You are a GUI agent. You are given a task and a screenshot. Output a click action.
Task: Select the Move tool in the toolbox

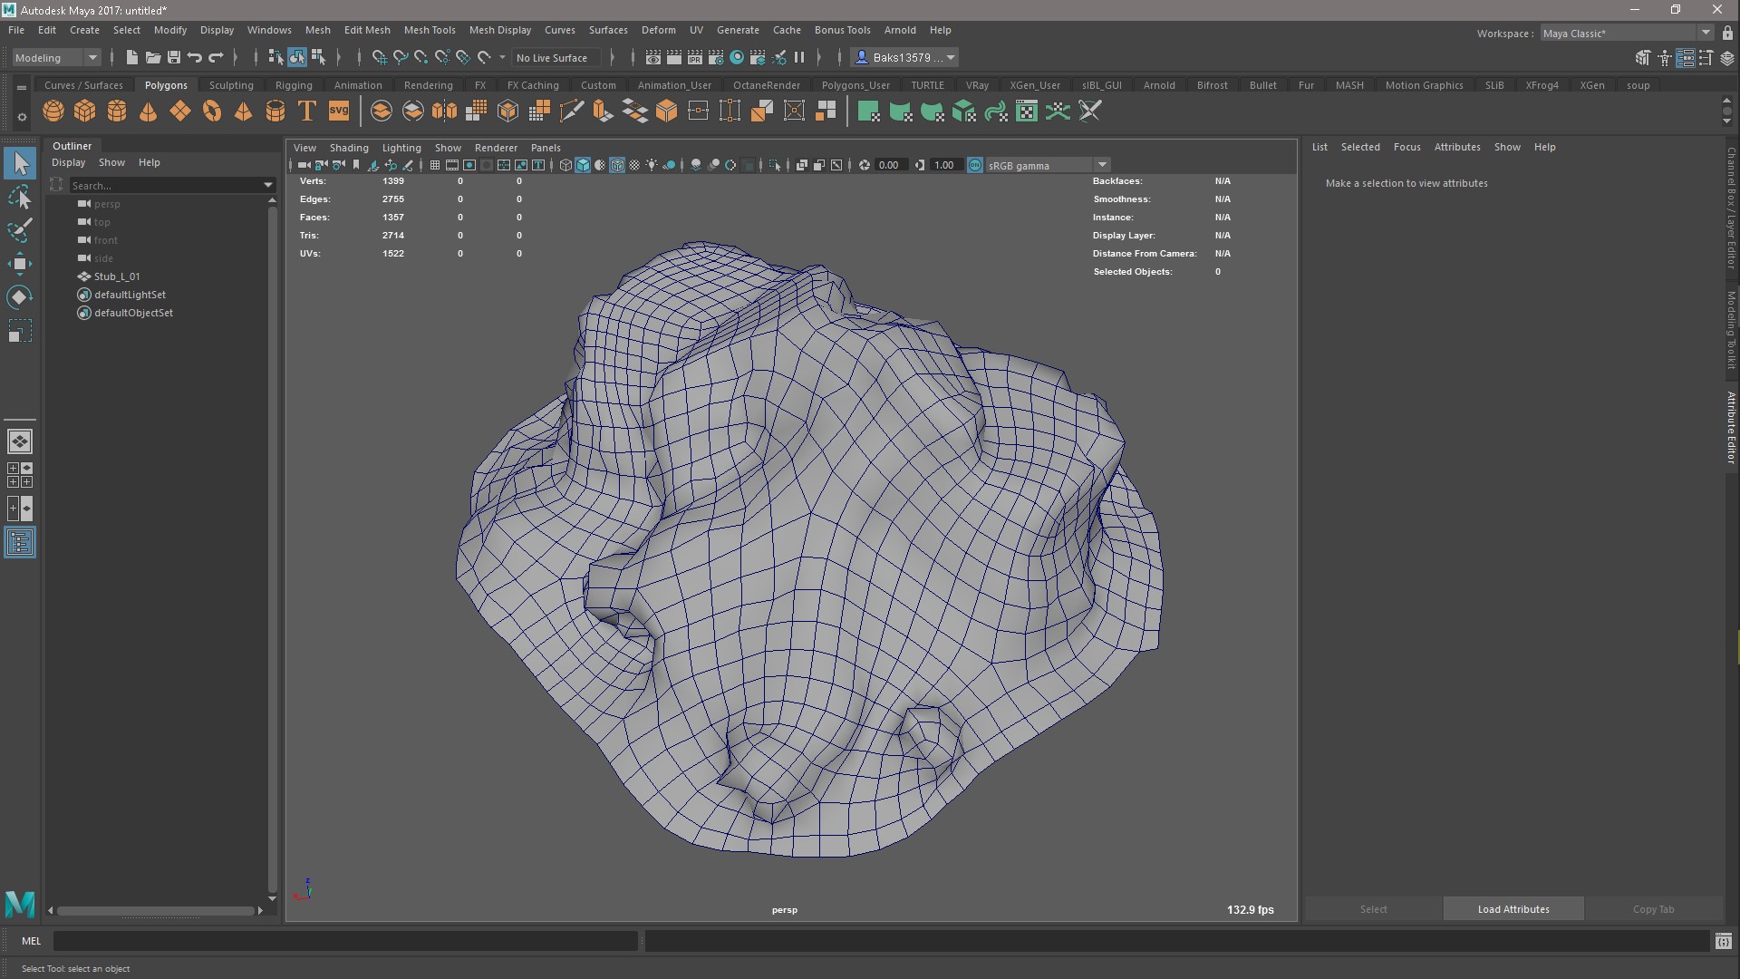(x=20, y=264)
